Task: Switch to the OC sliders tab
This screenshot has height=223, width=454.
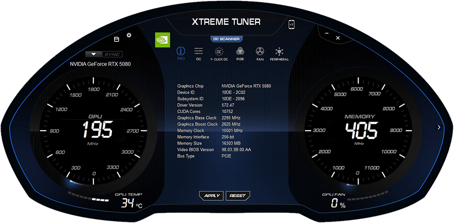Action: pos(199,54)
